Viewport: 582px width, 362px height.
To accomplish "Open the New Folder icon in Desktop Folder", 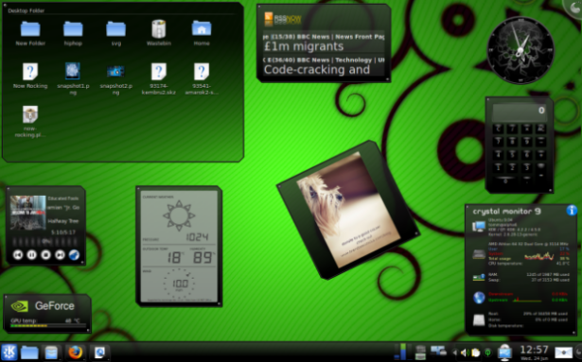I will point(30,29).
